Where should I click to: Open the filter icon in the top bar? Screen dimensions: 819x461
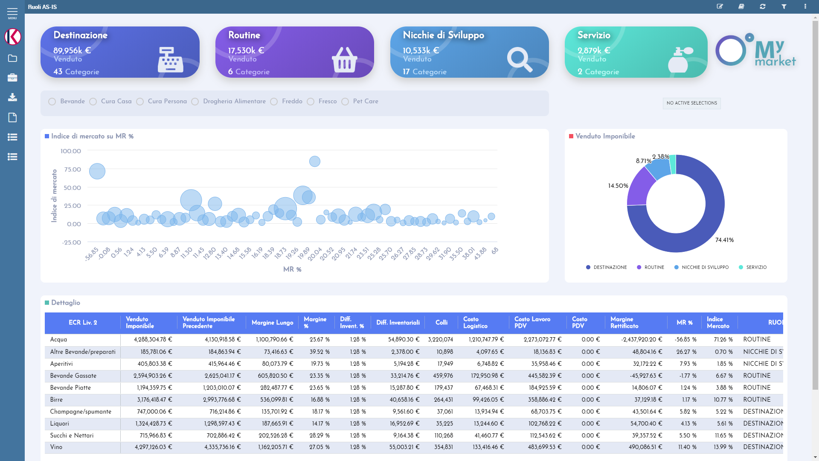coord(784,6)
